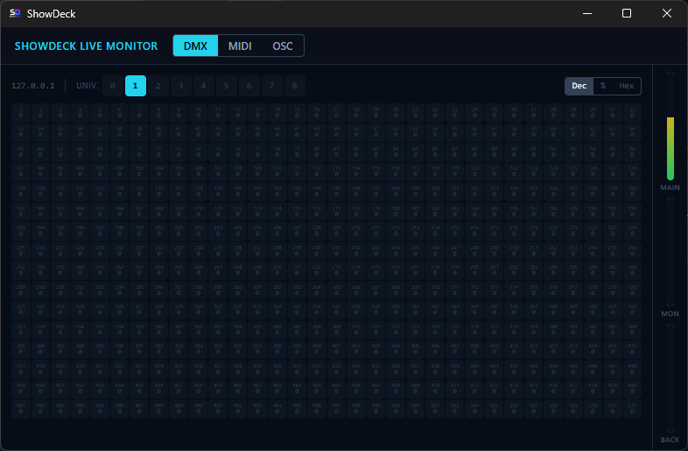Select universe 1

[x=136, y=86]
